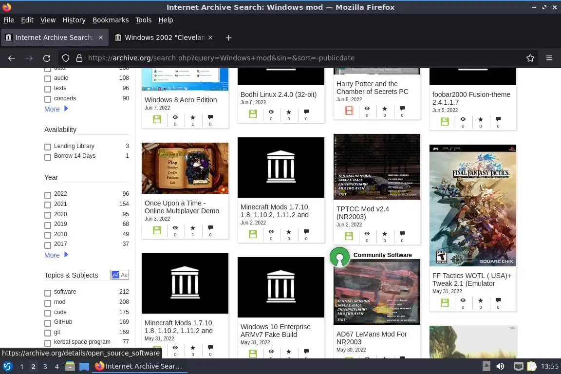Close the Internet Archive Search tab
The image size is (561, 374).
(101, 37)
